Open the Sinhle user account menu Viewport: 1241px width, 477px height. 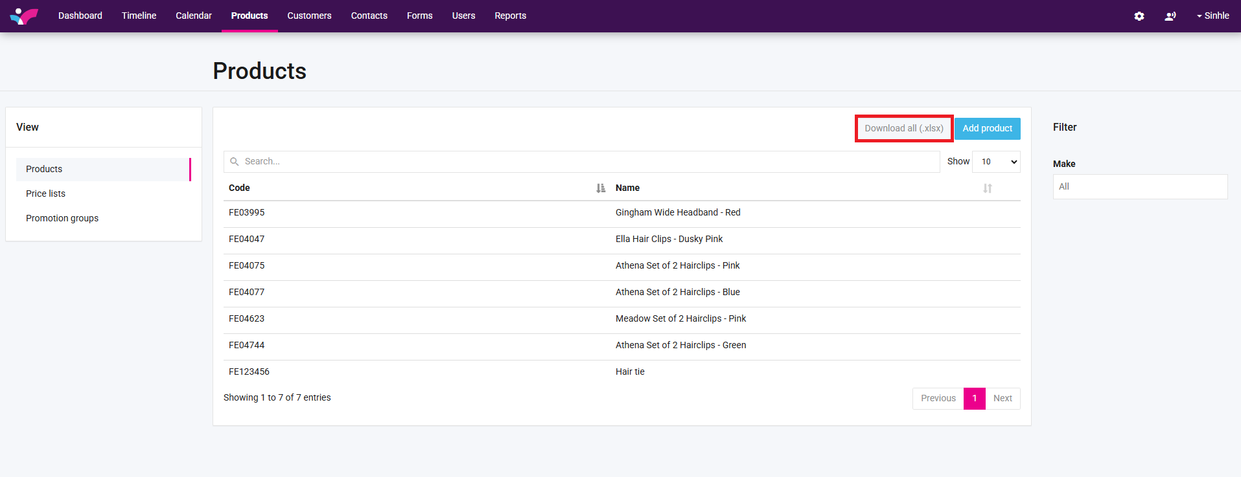[x=1212, y=16]
